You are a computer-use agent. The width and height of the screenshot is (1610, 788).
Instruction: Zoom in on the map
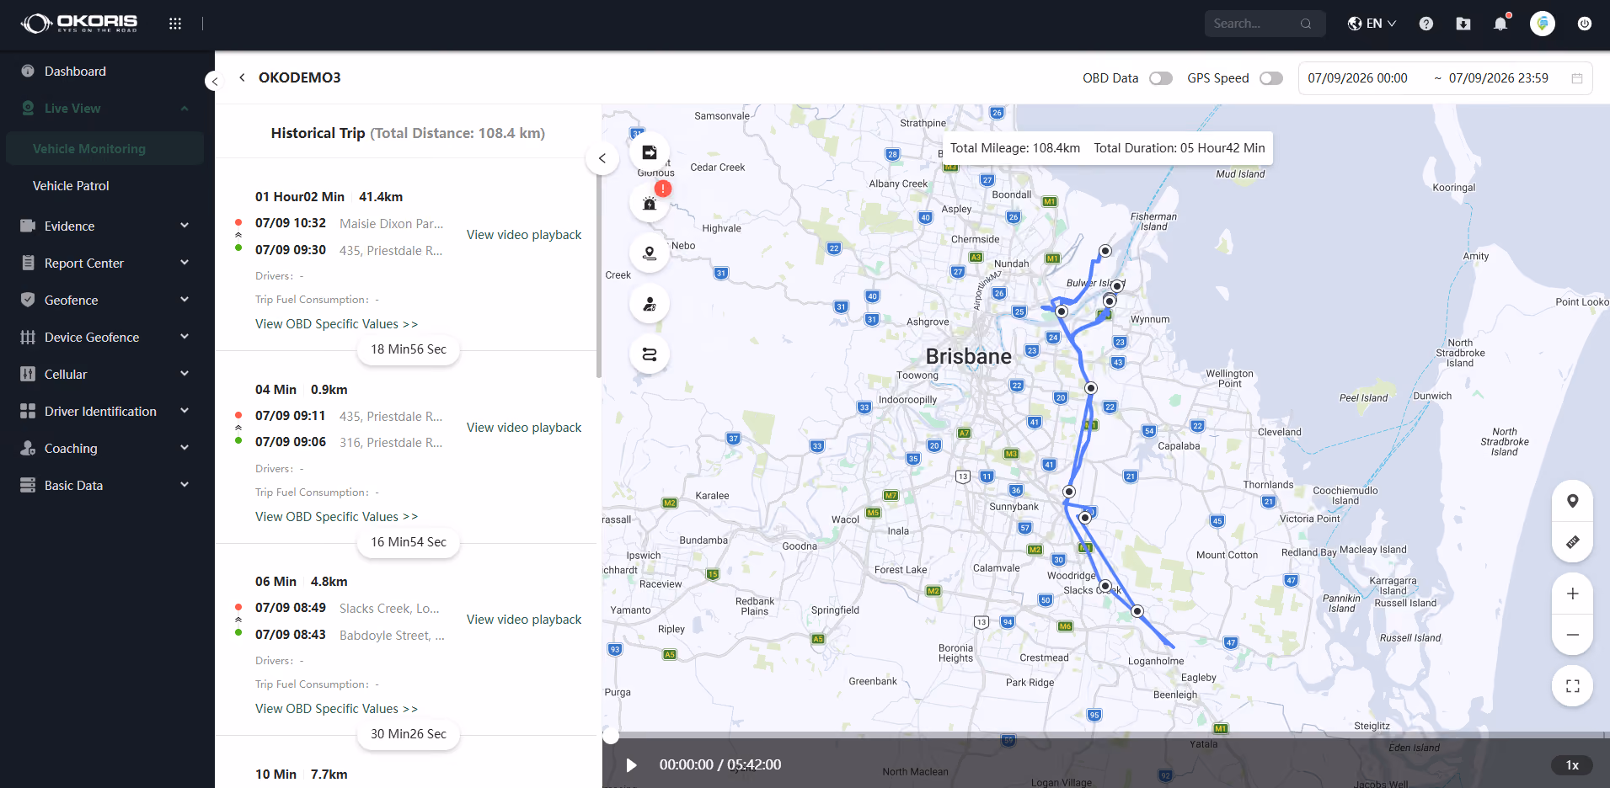1572,594
